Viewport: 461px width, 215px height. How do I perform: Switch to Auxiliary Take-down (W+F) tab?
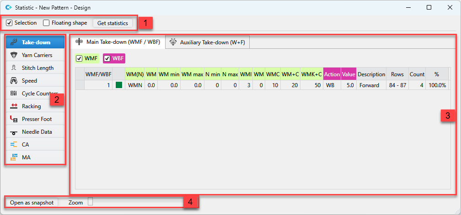tap(208, 42)
